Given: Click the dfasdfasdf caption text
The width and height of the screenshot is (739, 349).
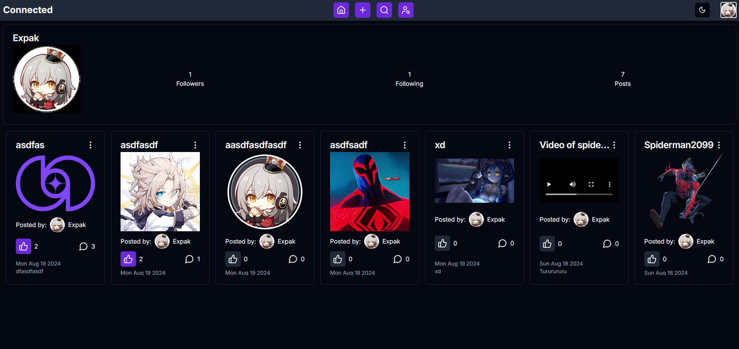Looking at the screenshot, I should point(30,271).
